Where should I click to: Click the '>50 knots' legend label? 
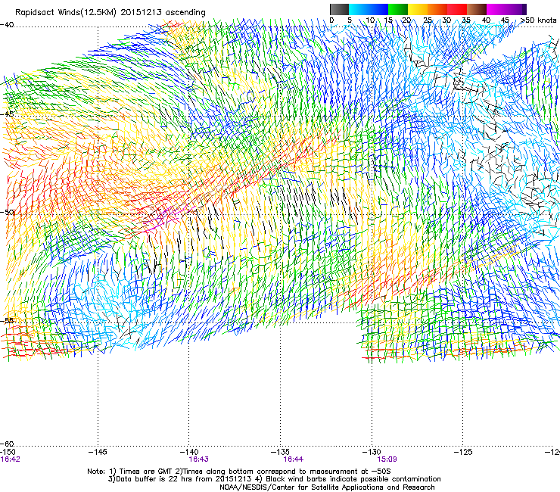tap(538, 20)
